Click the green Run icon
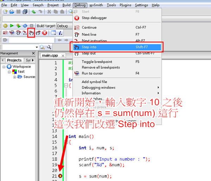 [x=12, y=26]
